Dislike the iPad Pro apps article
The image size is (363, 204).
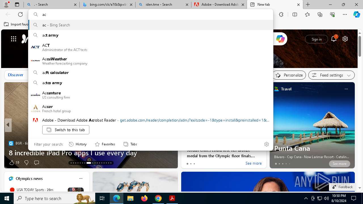(x=26, y=163)
